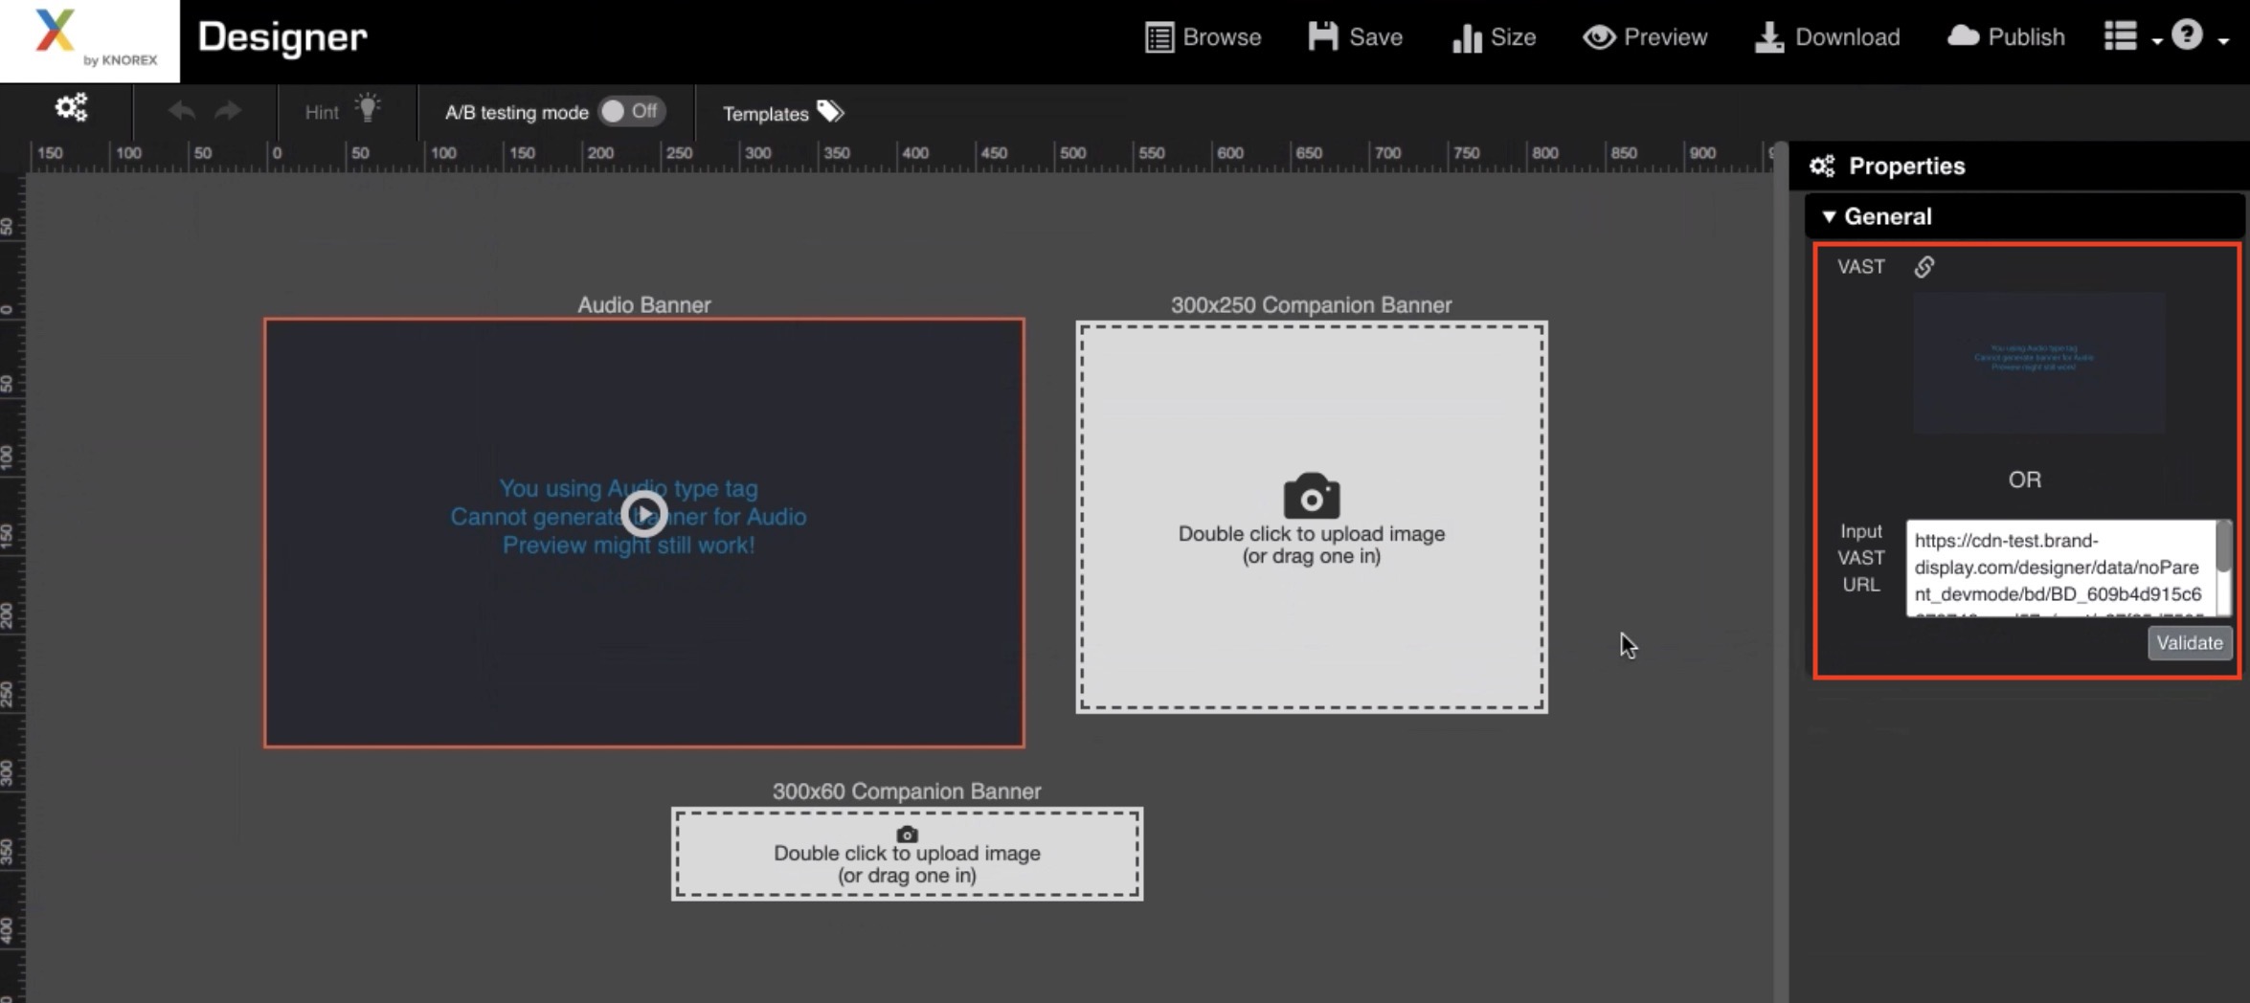The width and height of the screenshot is (2250, 1003).
Task: Click the VAST URL field scrollbar
Action: tap(2223, 547)
